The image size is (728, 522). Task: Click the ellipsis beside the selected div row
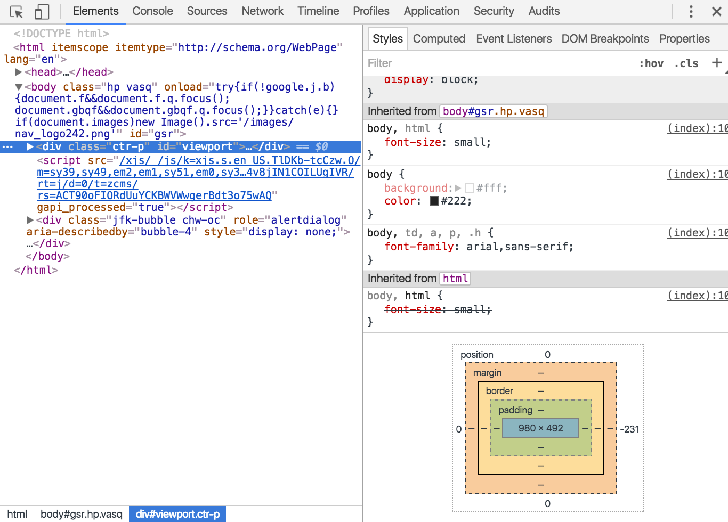coord(7,147)
